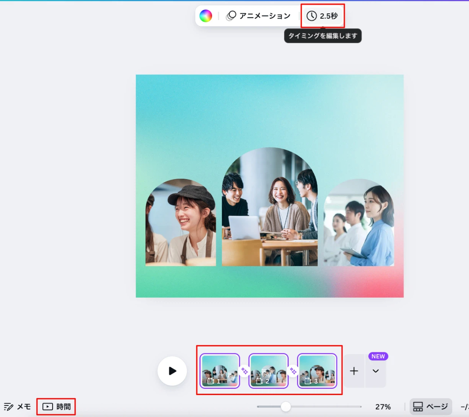The image size is (469, 417).
Task: Click the page counter at bottom right
Action: [466, 406]
